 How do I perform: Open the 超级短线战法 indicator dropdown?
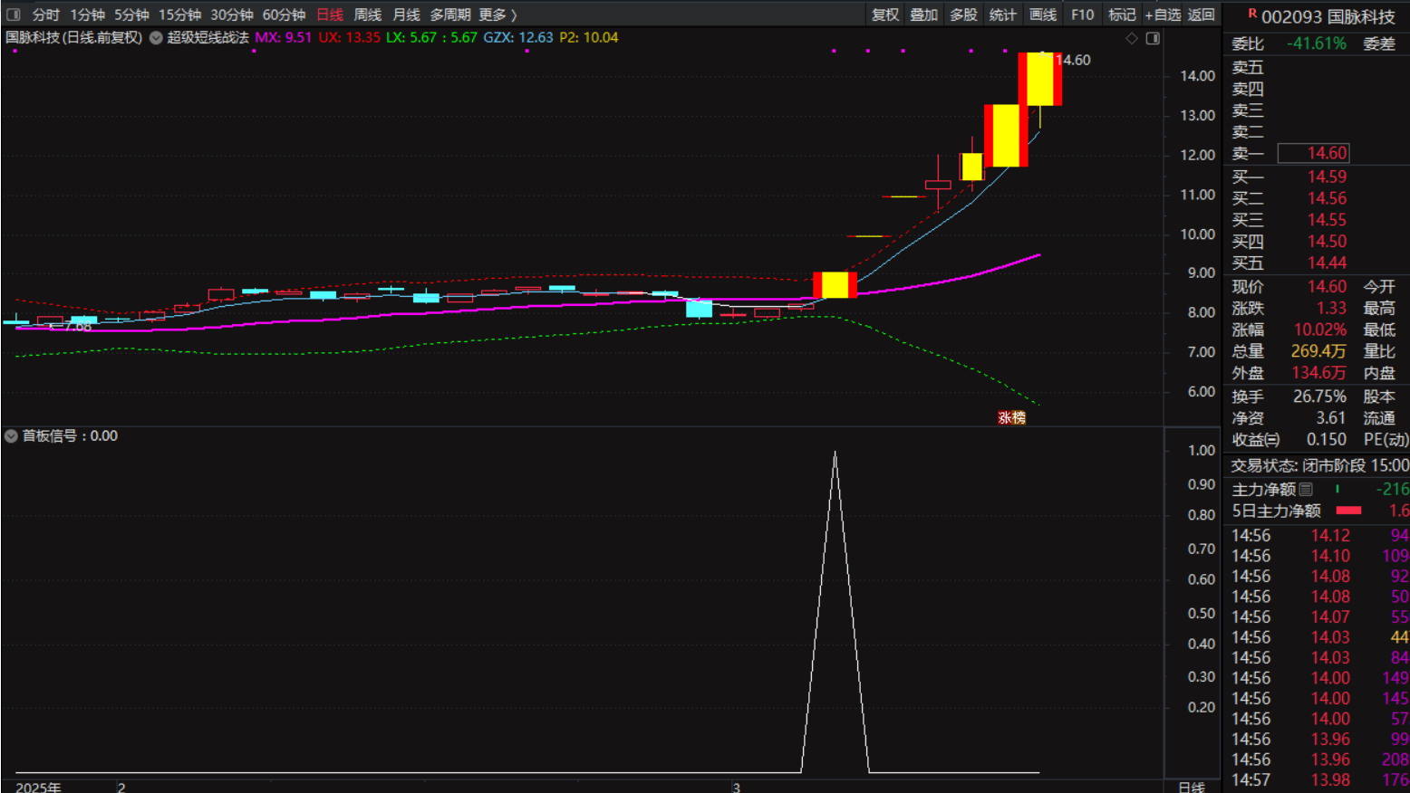tap(156, 38)
